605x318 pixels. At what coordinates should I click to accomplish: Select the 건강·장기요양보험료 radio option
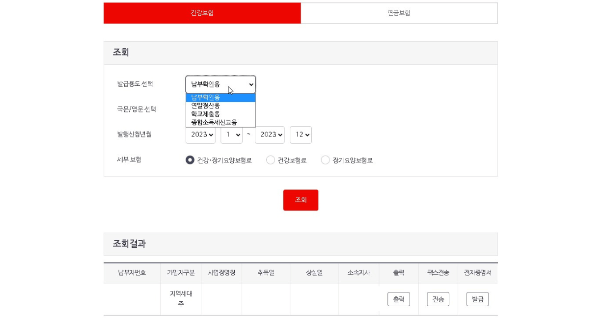190,159
